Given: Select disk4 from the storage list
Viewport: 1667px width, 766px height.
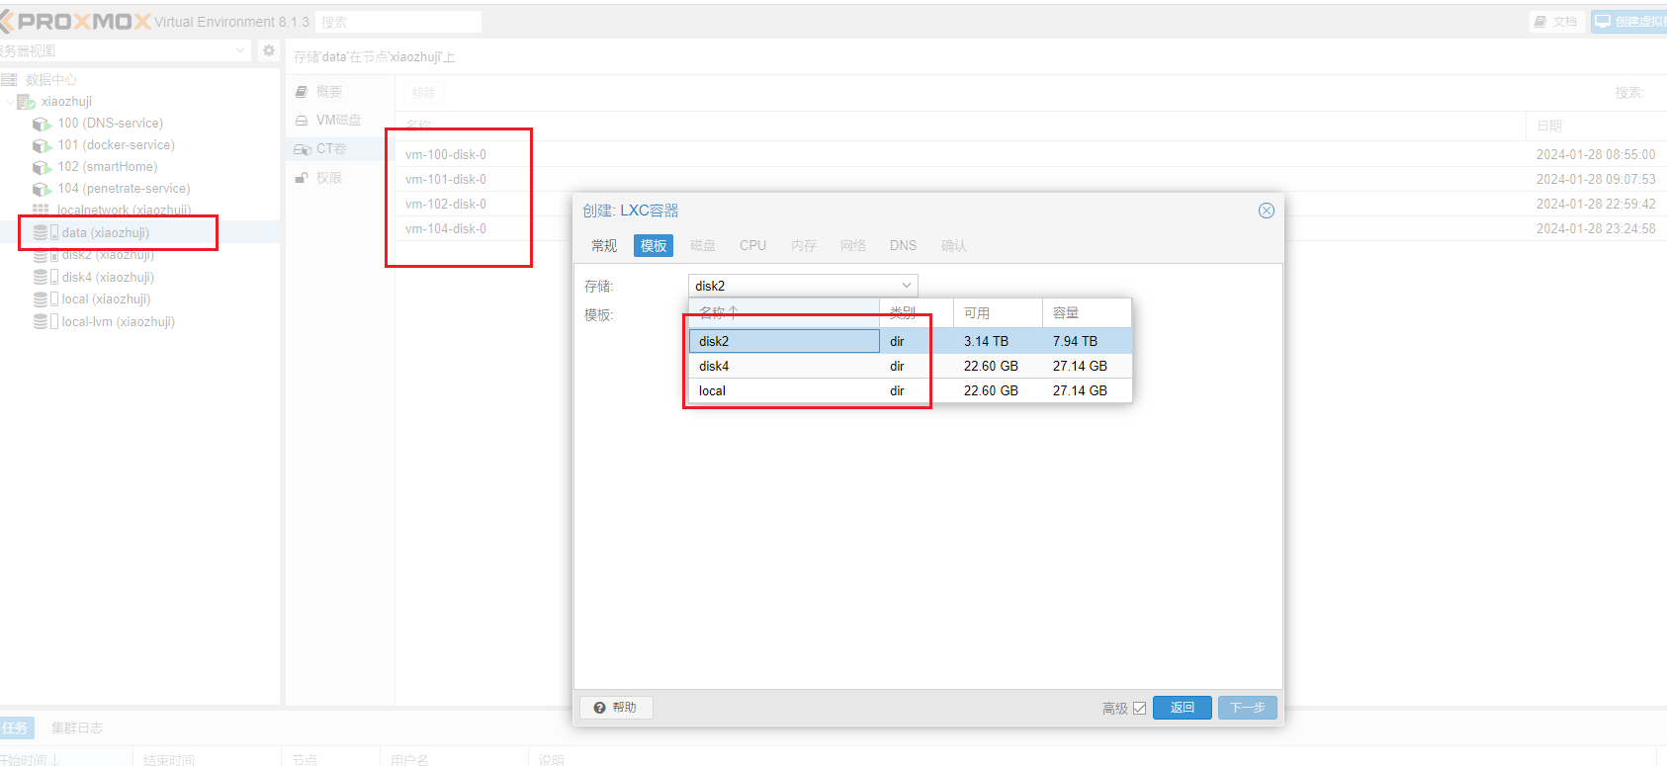Looking at the screenshot, I should 714,366.
